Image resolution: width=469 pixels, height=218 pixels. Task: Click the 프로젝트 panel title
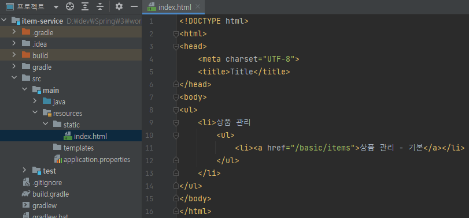31,6
